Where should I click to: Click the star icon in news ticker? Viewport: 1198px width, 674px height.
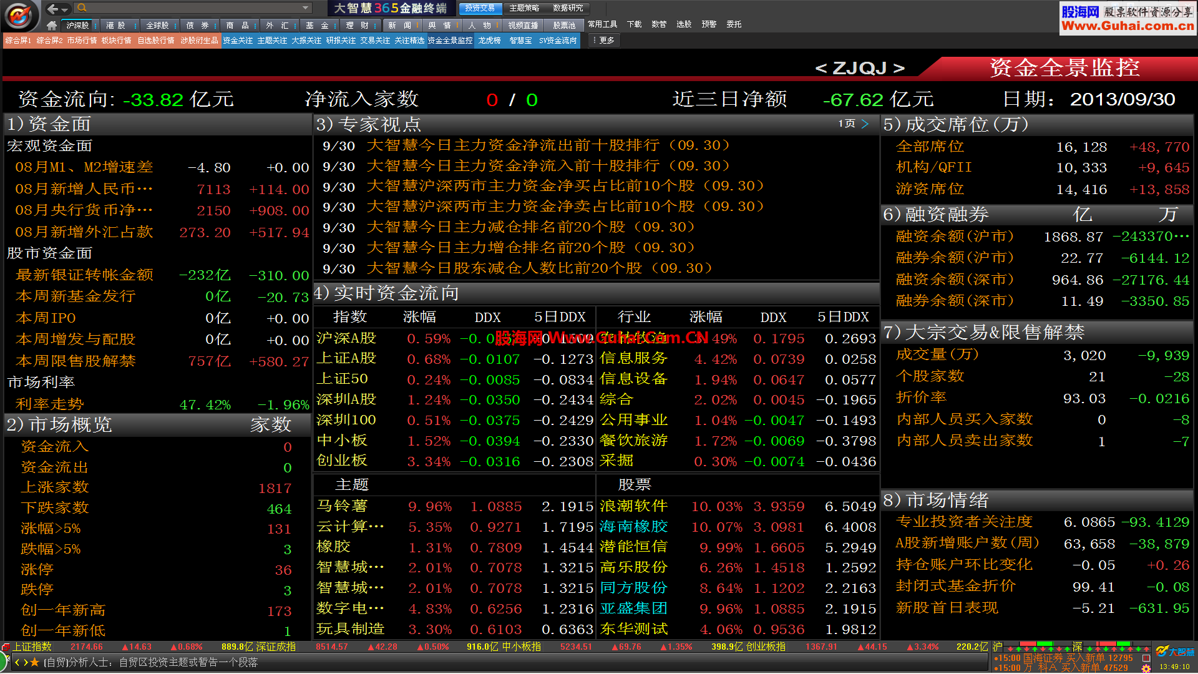point(35,662)
